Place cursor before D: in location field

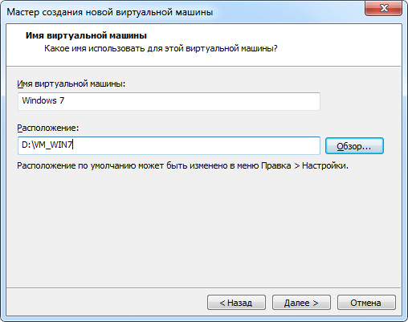(x=22, y=145)
